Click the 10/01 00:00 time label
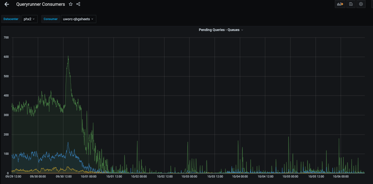 point(88,176)
